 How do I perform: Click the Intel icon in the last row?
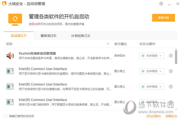10,102
